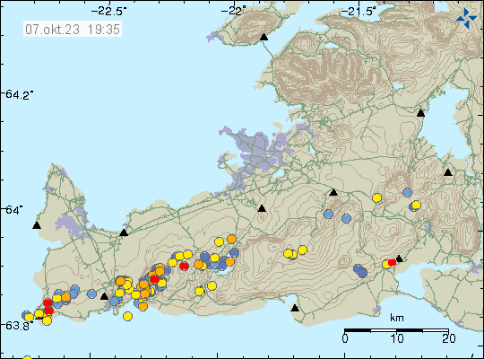Select the station triangle just south of the purple urban area
This screenshot has width=484, height=359.
coord(262,208)
